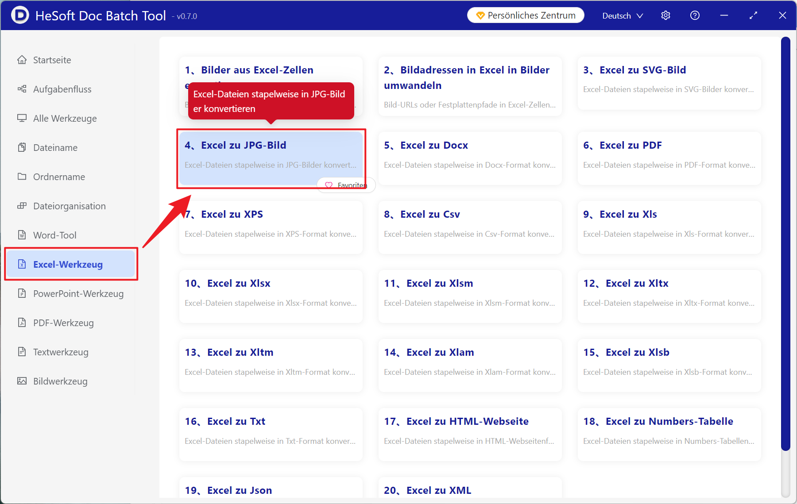Open Excel zu SVG-Bild tool

point(669,83)
